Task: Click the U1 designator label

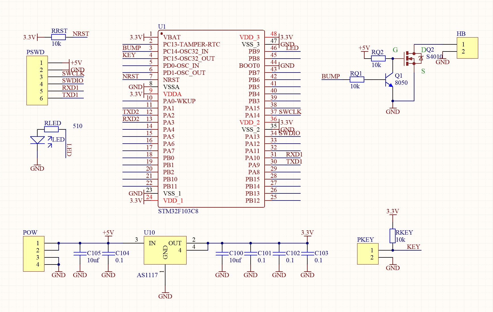Action: 162,26
